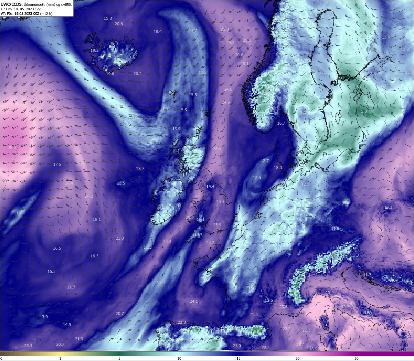Click the 'UWC/ECDS: Úrkomumætti (mm) og uv850.' title
This screenshot has width=414, height=361.
coord(36,4)
